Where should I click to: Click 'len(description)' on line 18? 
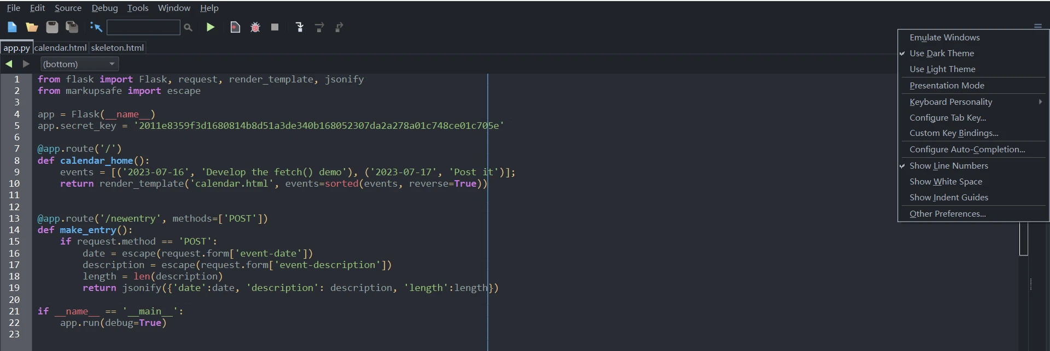pos(178,276)
